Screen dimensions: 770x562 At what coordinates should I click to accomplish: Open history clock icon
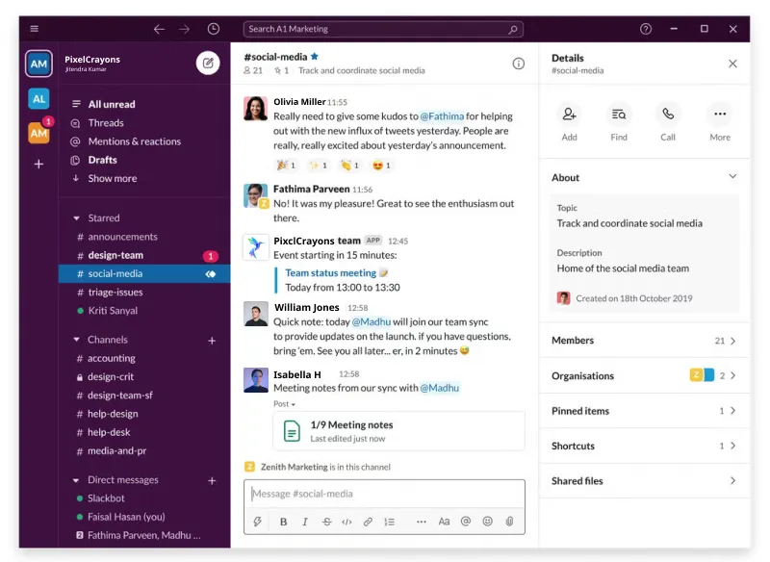(x=213, y=29)
